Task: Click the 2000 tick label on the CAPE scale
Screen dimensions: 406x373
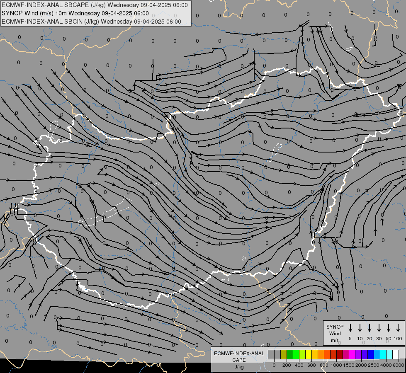Action: [361, 365]
